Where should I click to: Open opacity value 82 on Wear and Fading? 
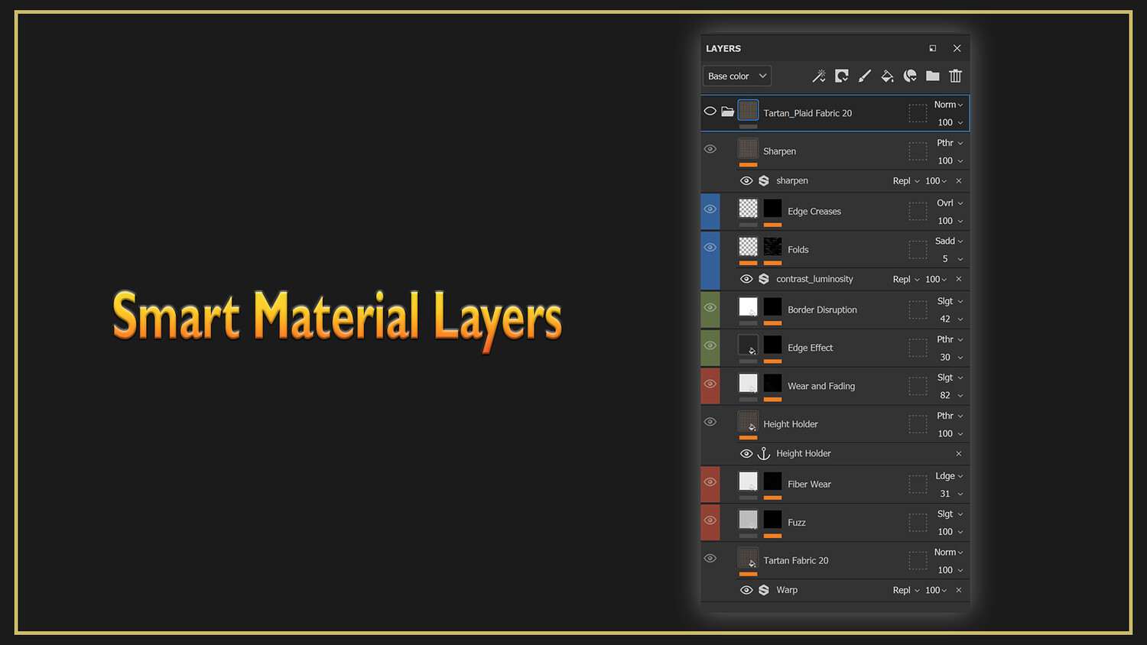951,396
